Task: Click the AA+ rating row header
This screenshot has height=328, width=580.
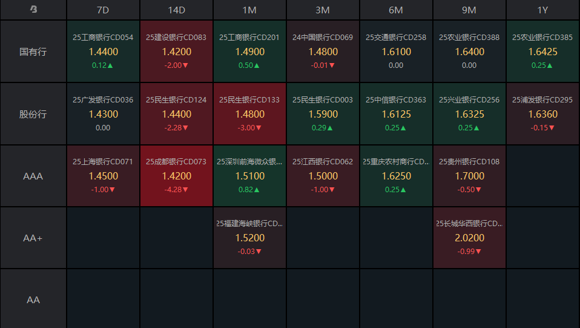Action: (x=33, y=238)
